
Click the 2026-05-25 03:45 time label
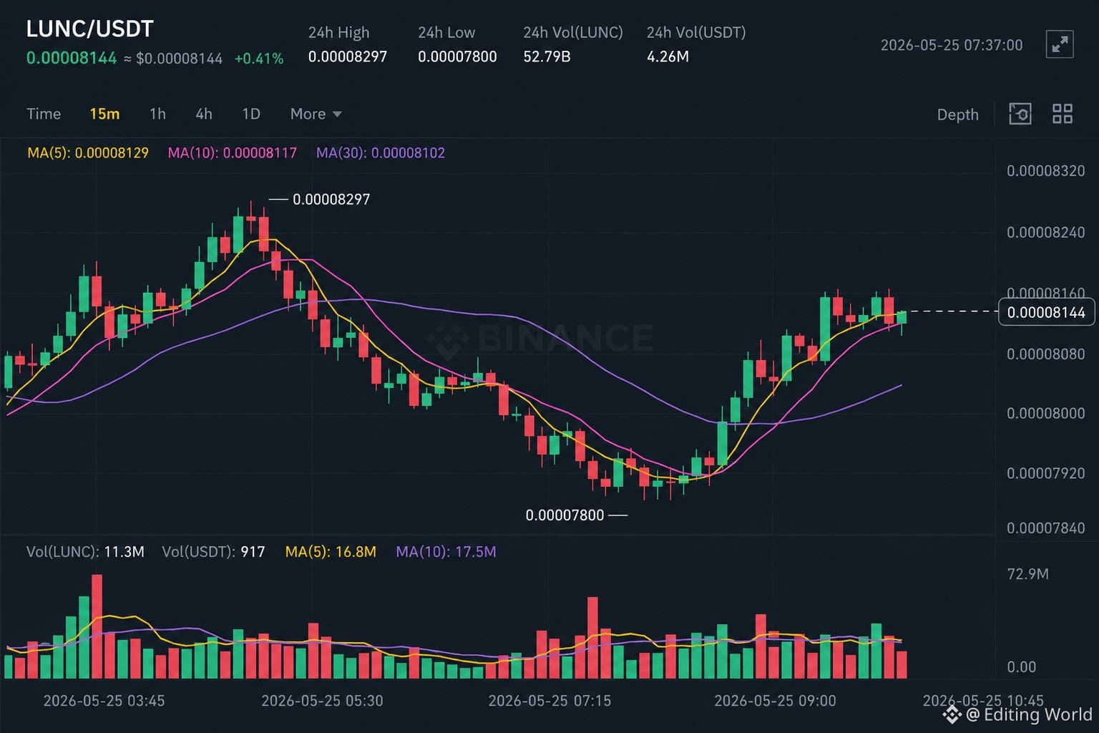[104, 701]
